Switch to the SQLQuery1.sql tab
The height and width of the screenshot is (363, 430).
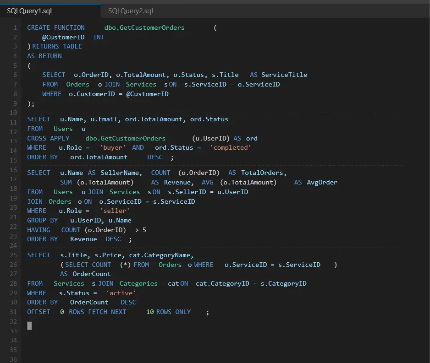click(29, 11)
